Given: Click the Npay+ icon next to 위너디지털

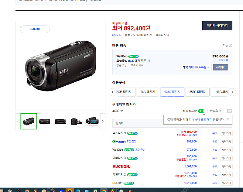Looking at the screenshot, I should tap(132, 158).
